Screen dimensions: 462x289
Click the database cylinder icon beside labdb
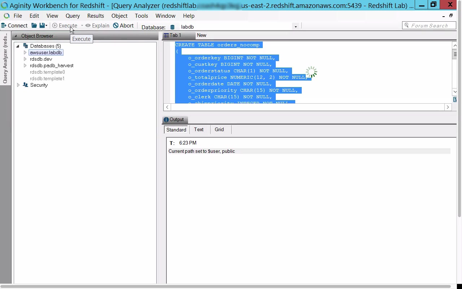click(173, 27)
